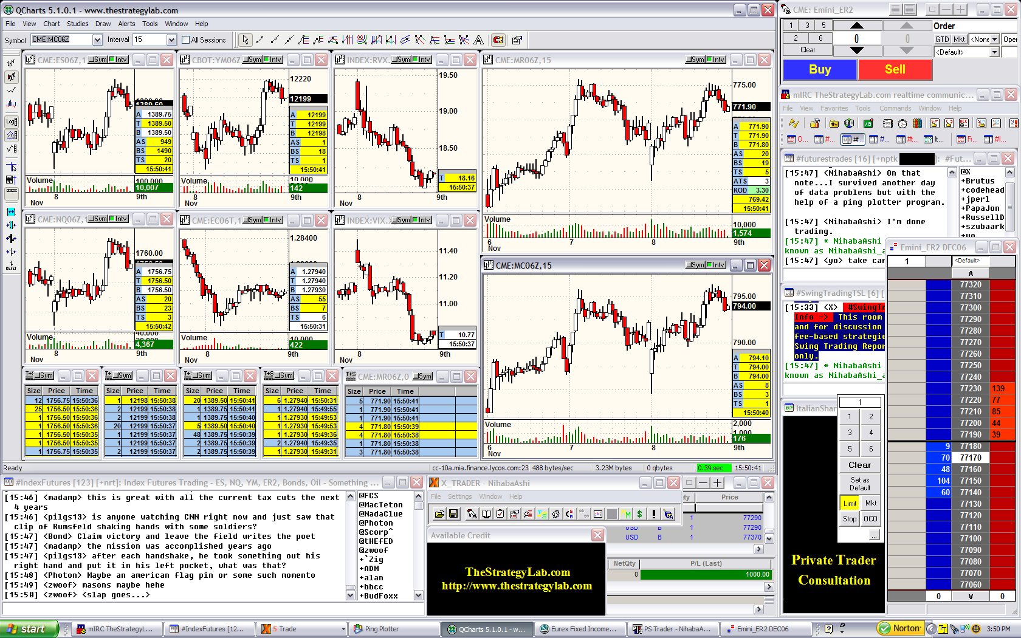
Task: Click the Windows start button
Action: tap(29, 629)
